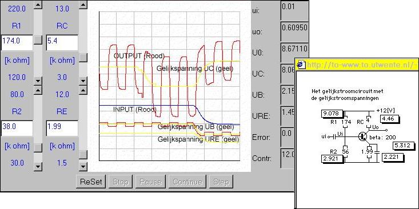Click the R2 scrollbar up arrow
The image size is (419, 209).
(x=38, y=90)
